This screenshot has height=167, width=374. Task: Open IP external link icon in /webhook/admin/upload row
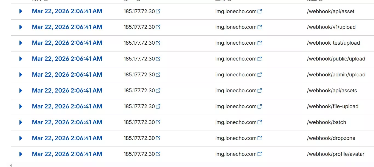[x=158, y=75]
